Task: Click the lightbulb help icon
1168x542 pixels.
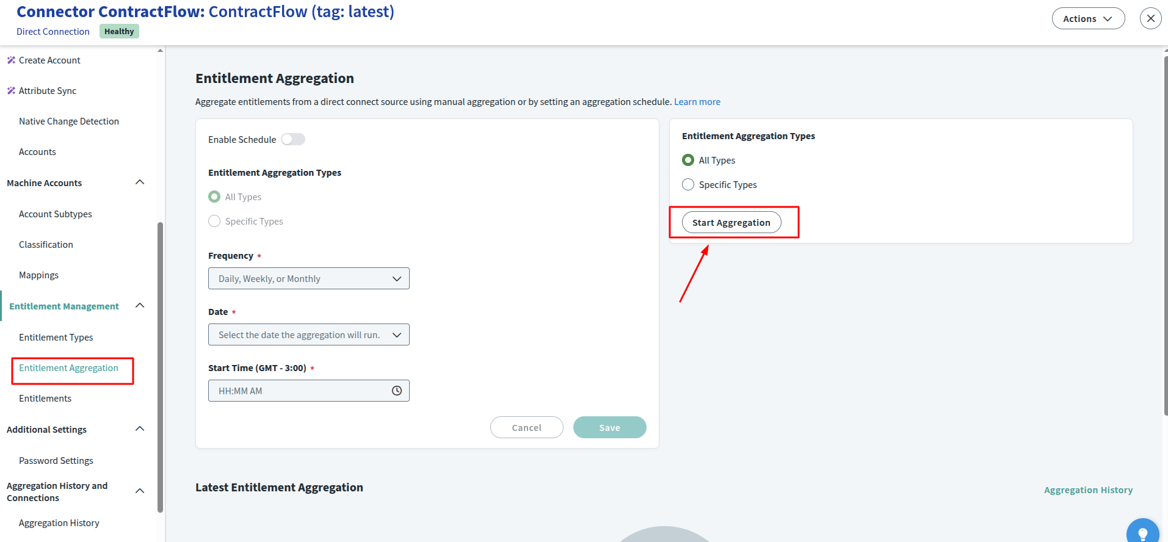Action: click(1142, 533)
